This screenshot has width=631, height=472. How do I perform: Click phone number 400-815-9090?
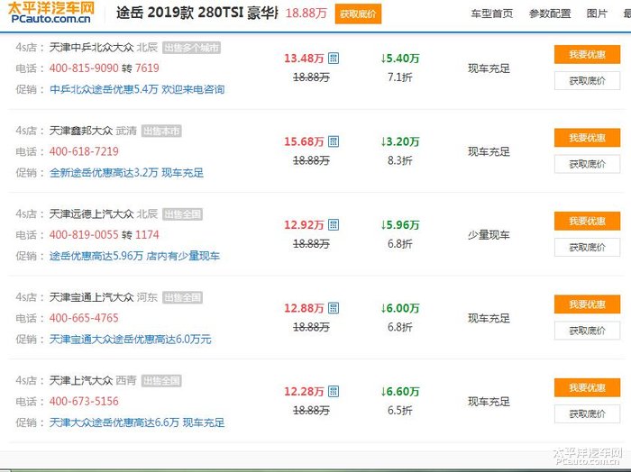pos(84,68)
